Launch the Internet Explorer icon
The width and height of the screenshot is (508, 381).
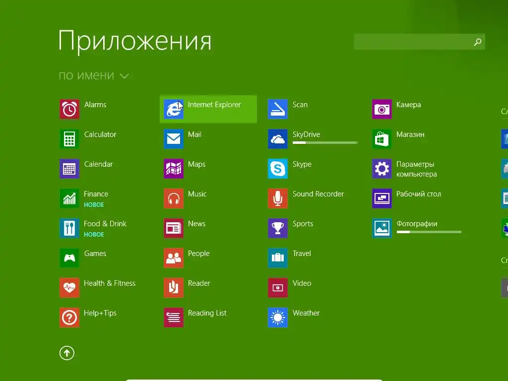click(x=174, y=109)
